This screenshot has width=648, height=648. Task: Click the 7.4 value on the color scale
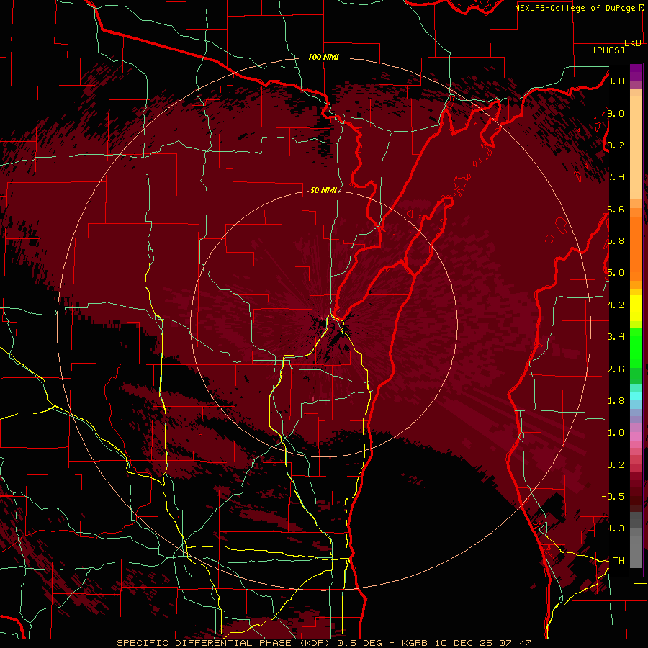(616, 177)
